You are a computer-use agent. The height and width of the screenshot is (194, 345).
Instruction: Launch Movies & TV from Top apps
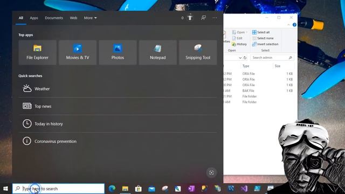pos(78,52)
